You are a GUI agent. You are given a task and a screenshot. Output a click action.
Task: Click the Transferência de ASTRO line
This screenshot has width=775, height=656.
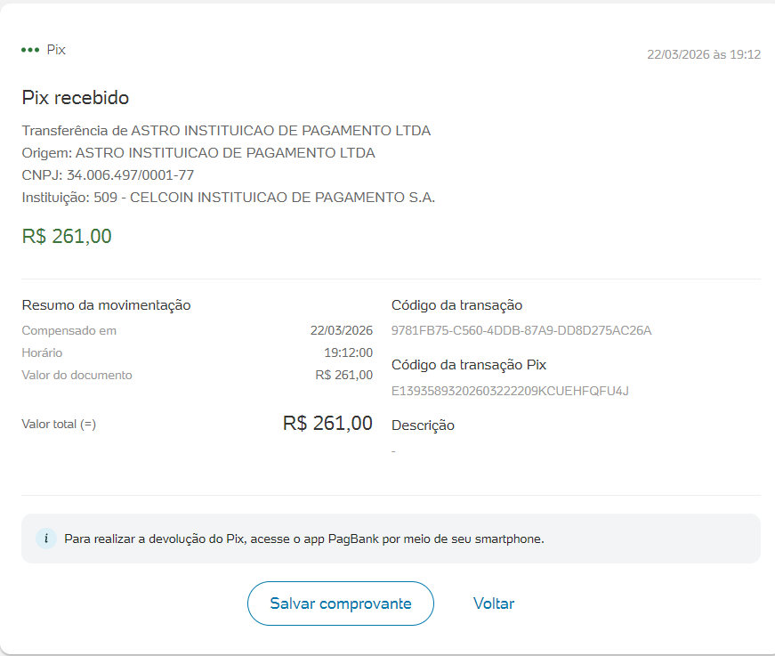226,131
